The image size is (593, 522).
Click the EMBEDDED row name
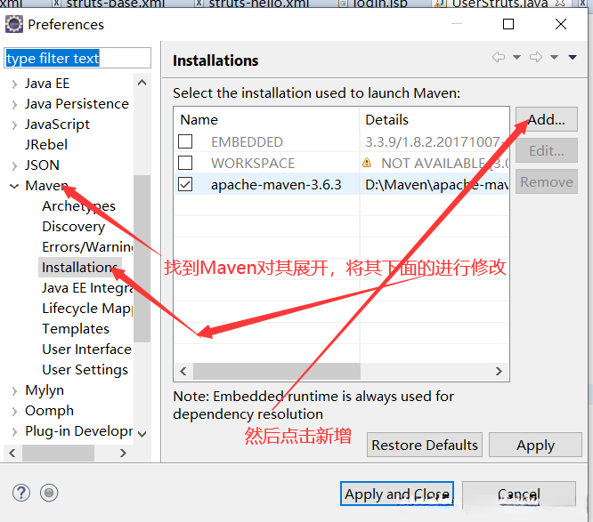pyautogui.click(x=247, y=141)
